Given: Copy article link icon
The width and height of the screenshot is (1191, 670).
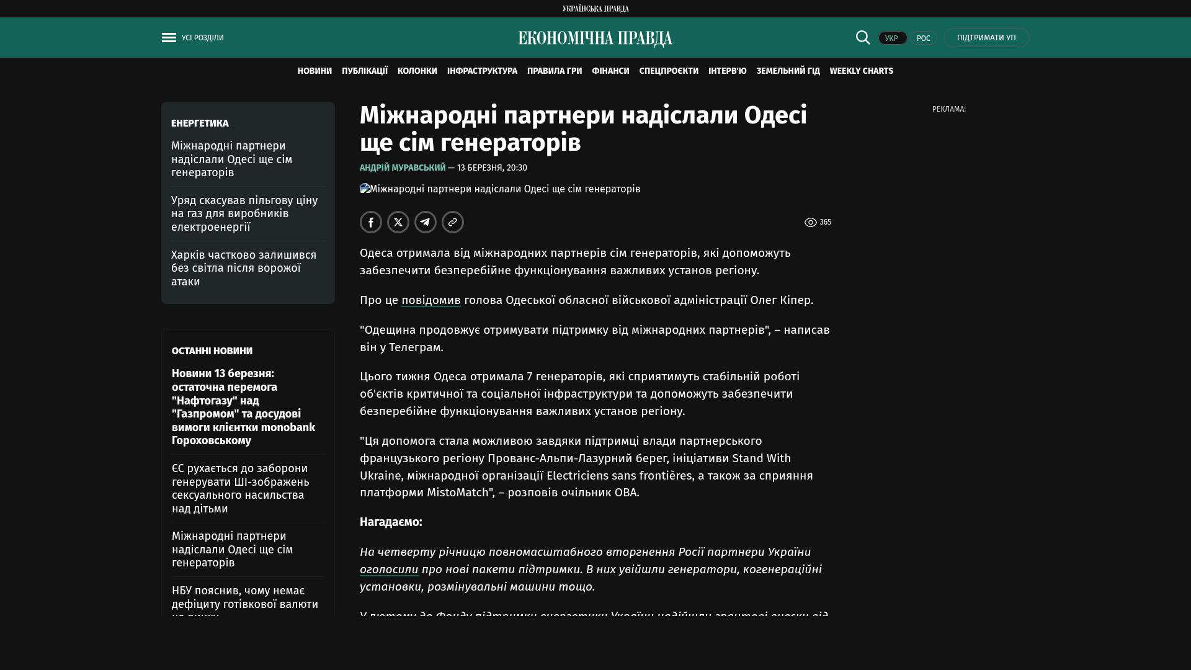Looking at the screenshot, I should coord(453,222).
